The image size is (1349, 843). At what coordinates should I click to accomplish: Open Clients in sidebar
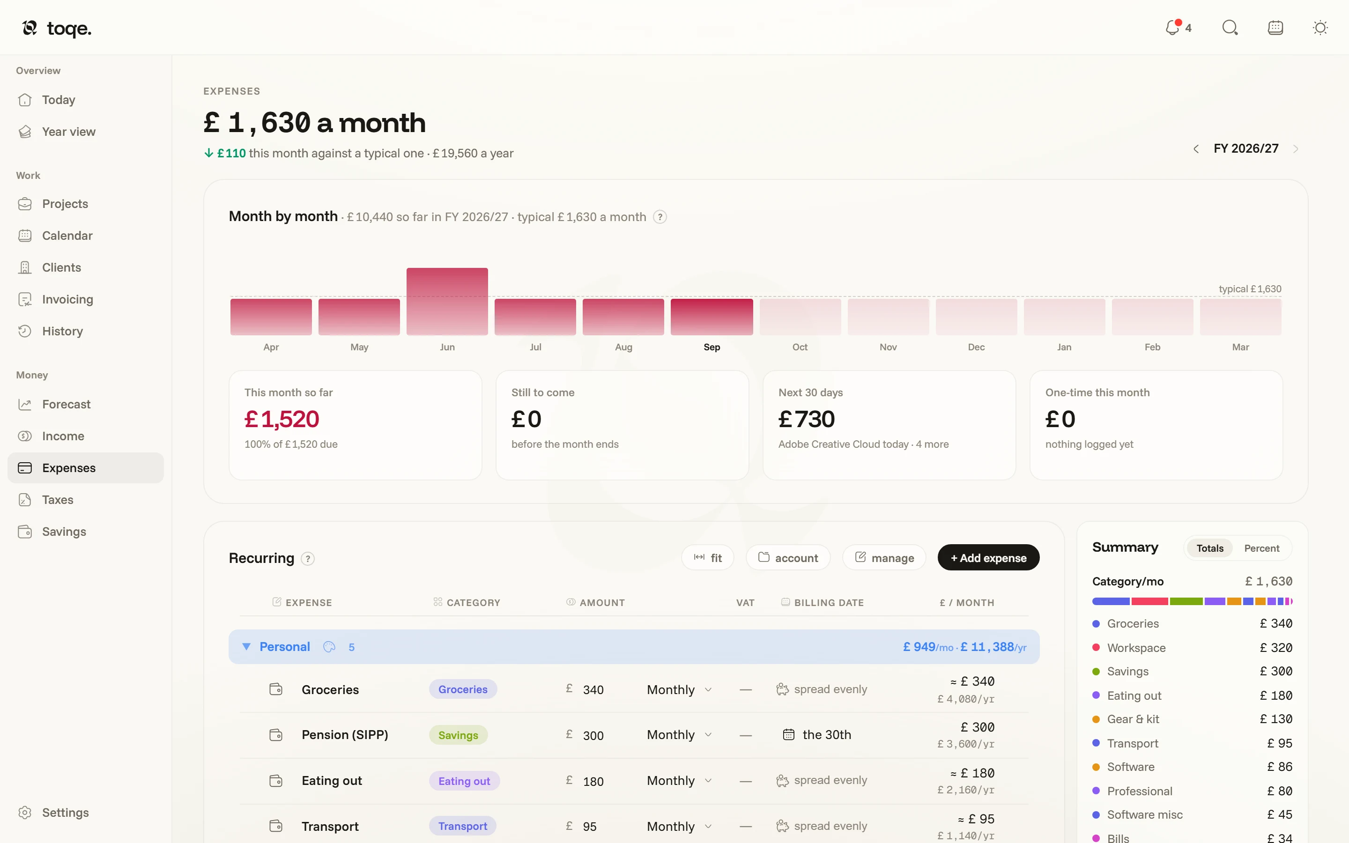click(85, 267)
